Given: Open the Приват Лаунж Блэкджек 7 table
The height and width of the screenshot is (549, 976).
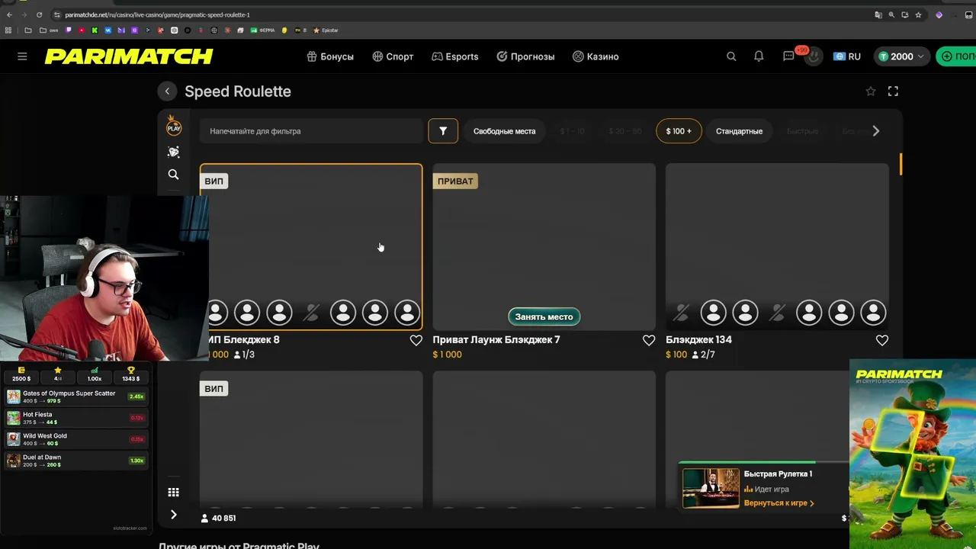Looking at the screenshot, I should point(544,247).
